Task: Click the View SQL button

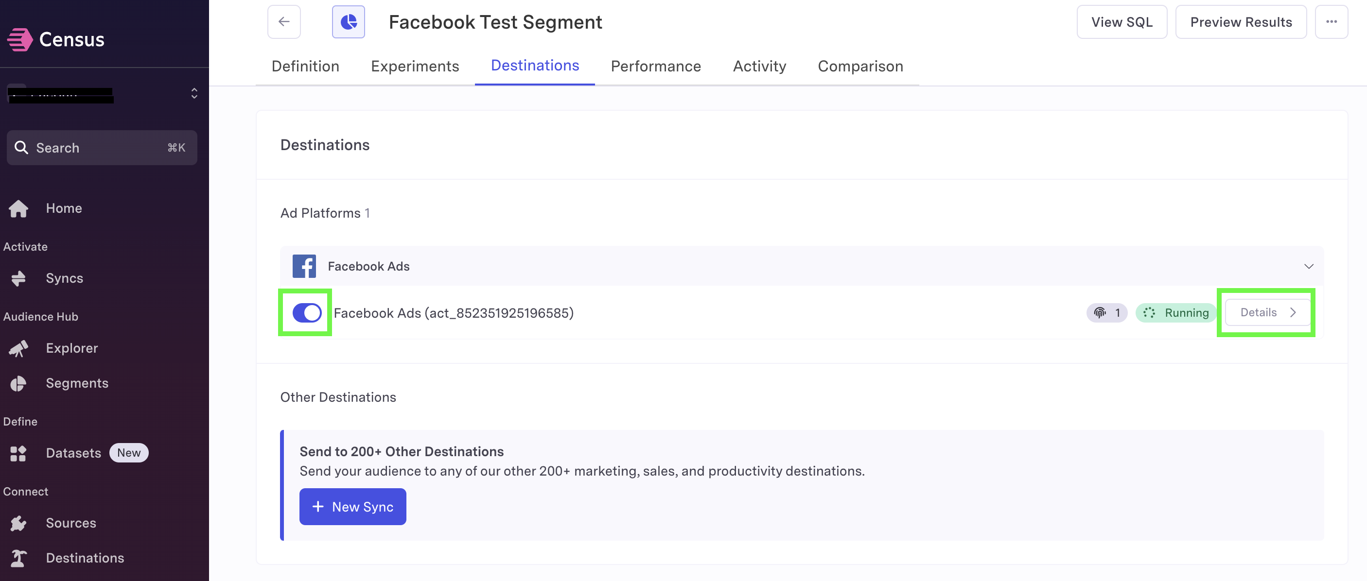Action: pyautogui.click(x=1122, y=22)
